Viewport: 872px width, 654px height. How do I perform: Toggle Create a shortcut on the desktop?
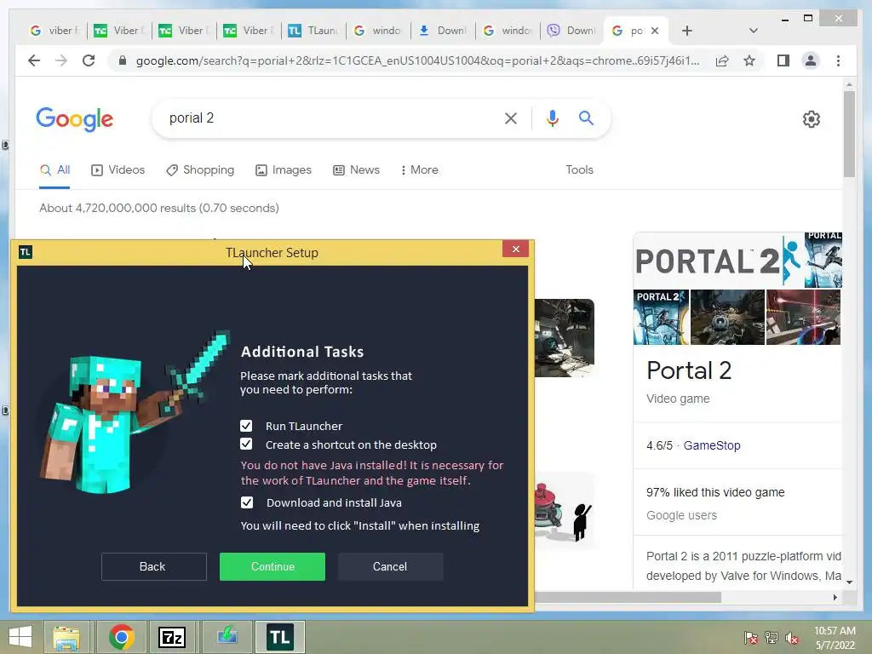tap(246, 444)
